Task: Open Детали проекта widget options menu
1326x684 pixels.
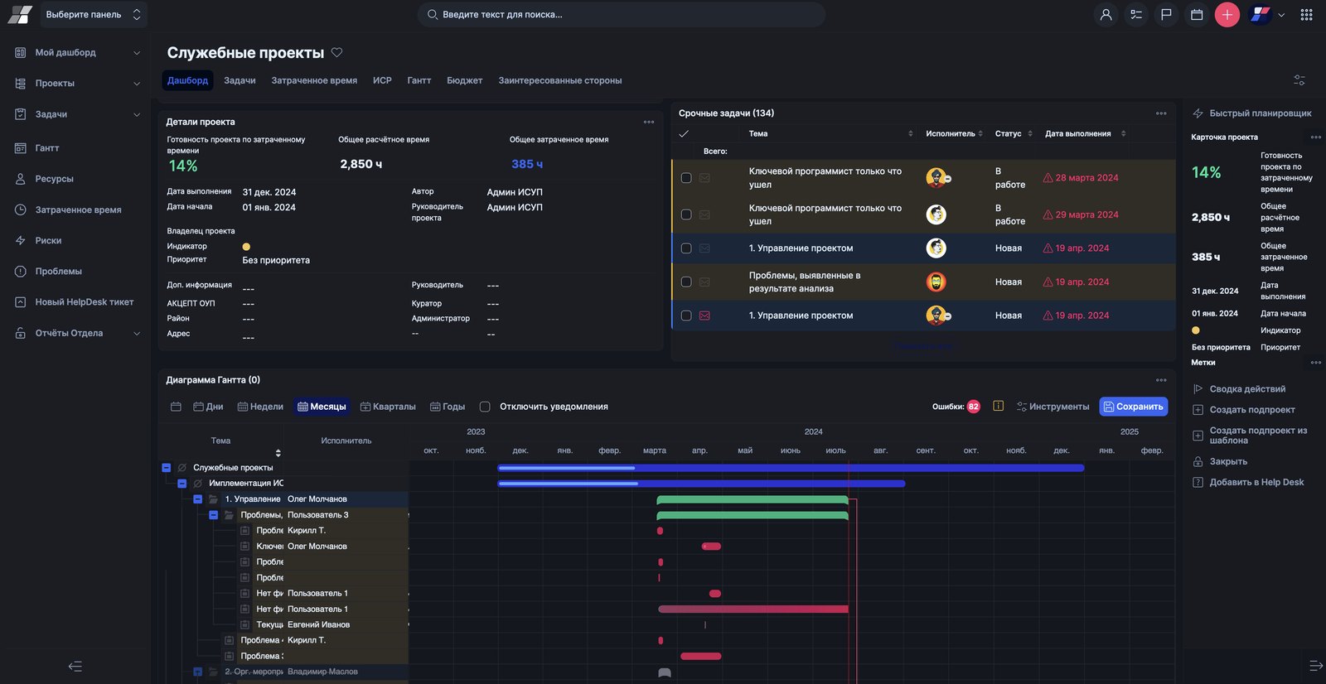Action: (x=649, y=122)
